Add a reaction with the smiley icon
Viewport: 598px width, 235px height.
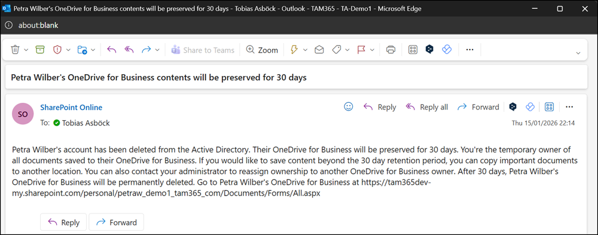click(349, 107)
